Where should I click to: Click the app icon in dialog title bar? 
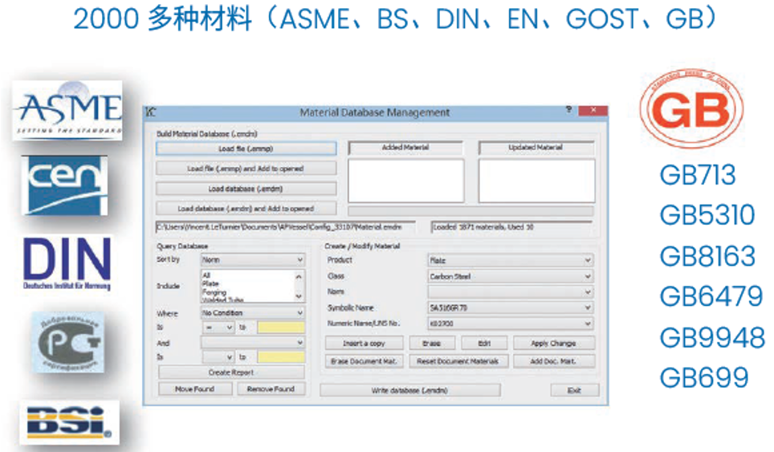click(151, 112)
